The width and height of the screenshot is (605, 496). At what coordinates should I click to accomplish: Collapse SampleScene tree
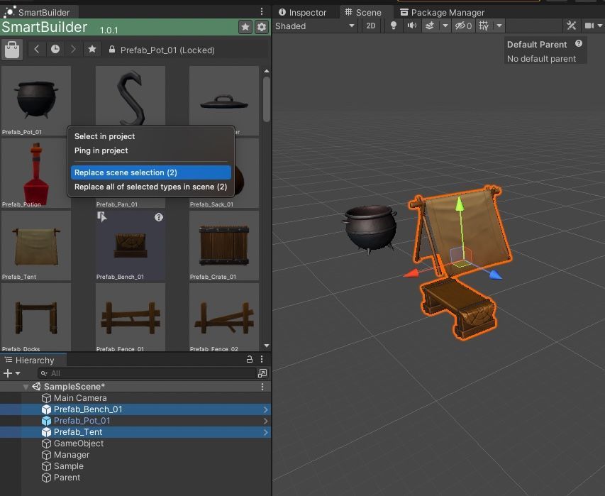[x=26, y=387]
